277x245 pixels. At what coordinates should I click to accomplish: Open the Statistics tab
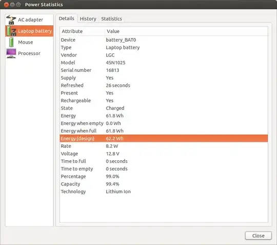click(111, 19)
